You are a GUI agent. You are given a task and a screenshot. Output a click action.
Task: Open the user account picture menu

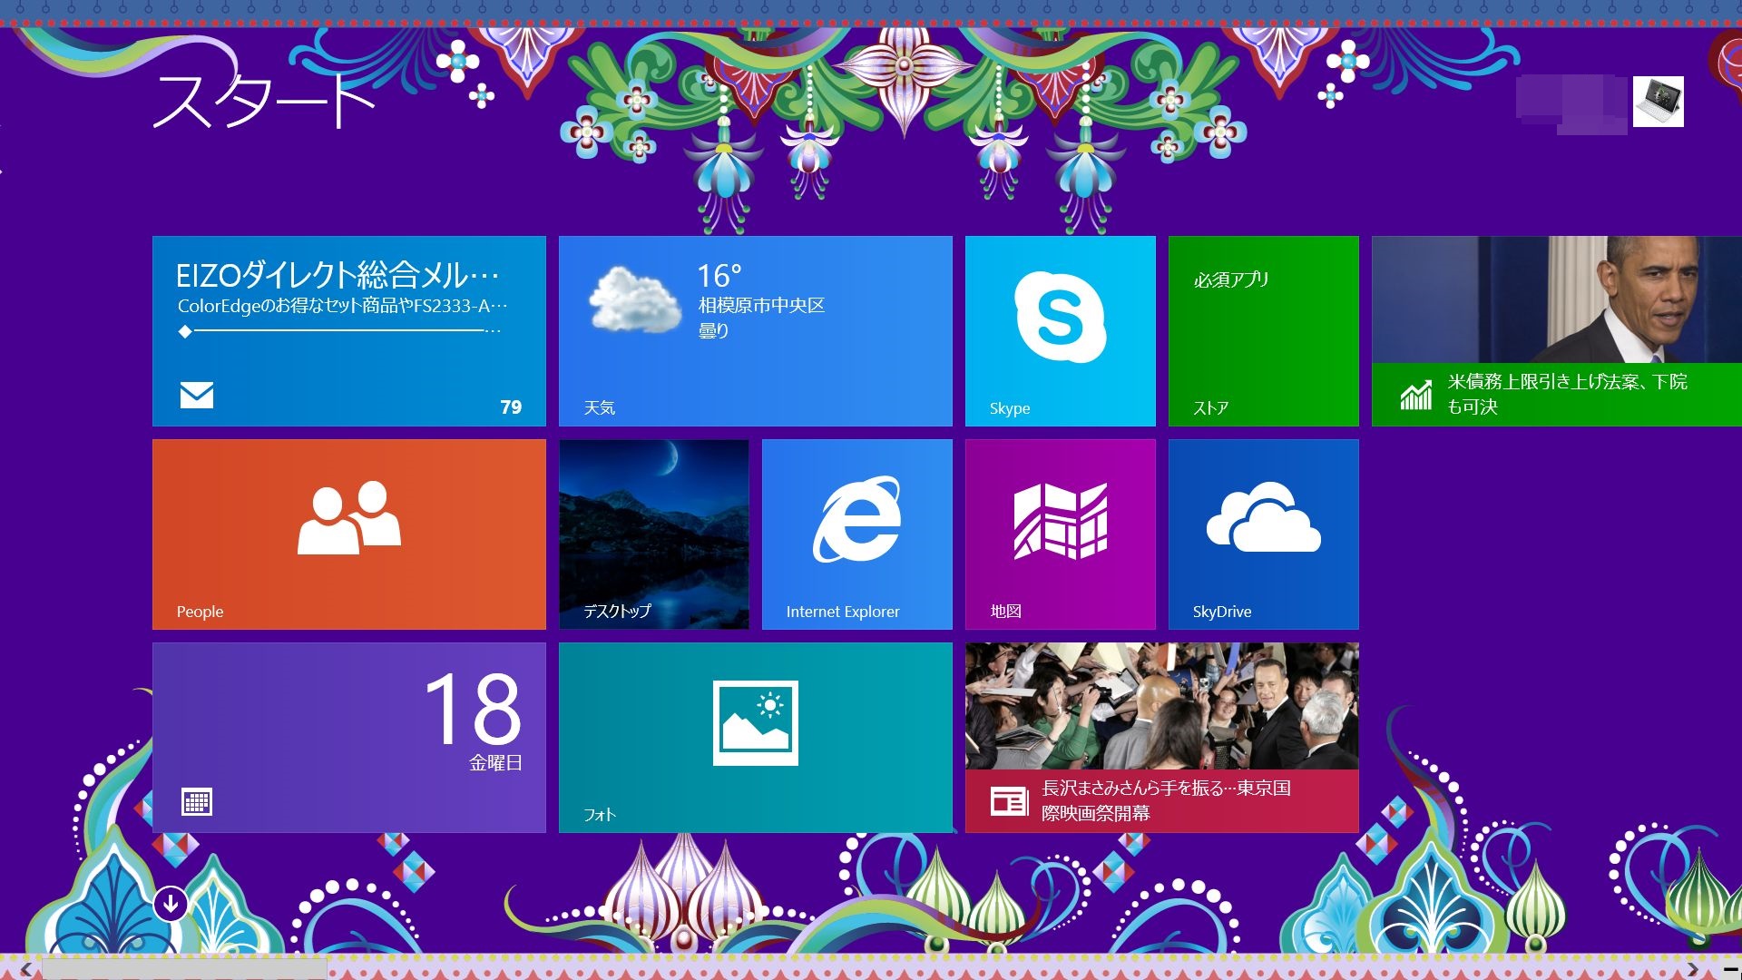1658,102
